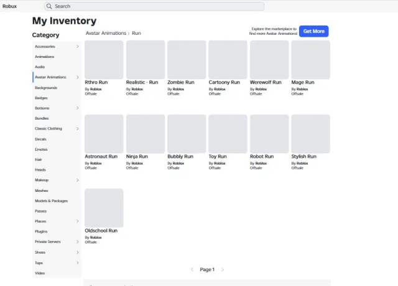Screen dimensions: 398x286
Task: Open the Zombie Run thumbnail
Action: click(187, 60)
